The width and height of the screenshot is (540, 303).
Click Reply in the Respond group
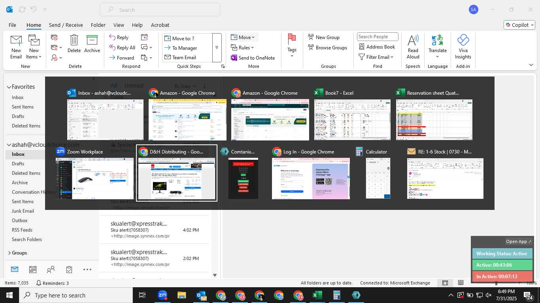[119, 37]
